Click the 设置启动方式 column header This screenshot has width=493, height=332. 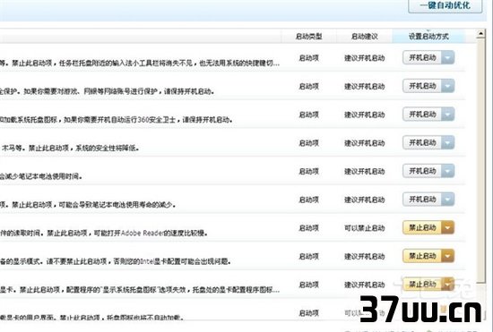pos(428,37)
